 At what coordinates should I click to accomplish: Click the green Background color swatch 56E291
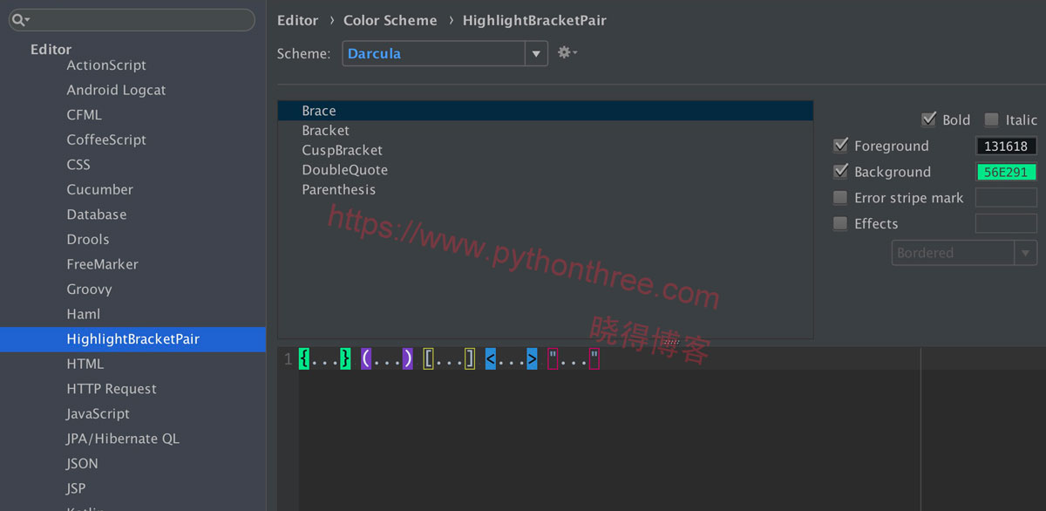pos(1006,172)
